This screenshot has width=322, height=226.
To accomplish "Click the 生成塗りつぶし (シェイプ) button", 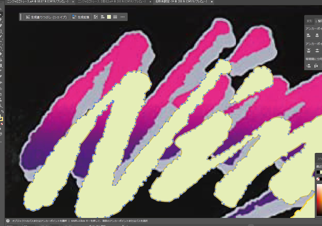I will tap(46, 17).
